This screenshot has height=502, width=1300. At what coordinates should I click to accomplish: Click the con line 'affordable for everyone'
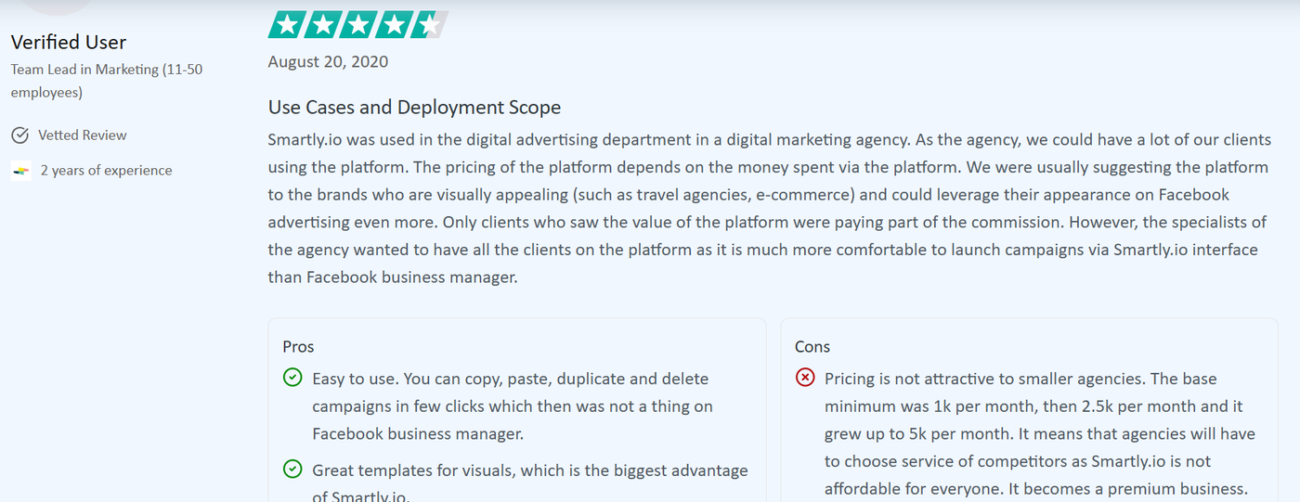point(1035,489)
